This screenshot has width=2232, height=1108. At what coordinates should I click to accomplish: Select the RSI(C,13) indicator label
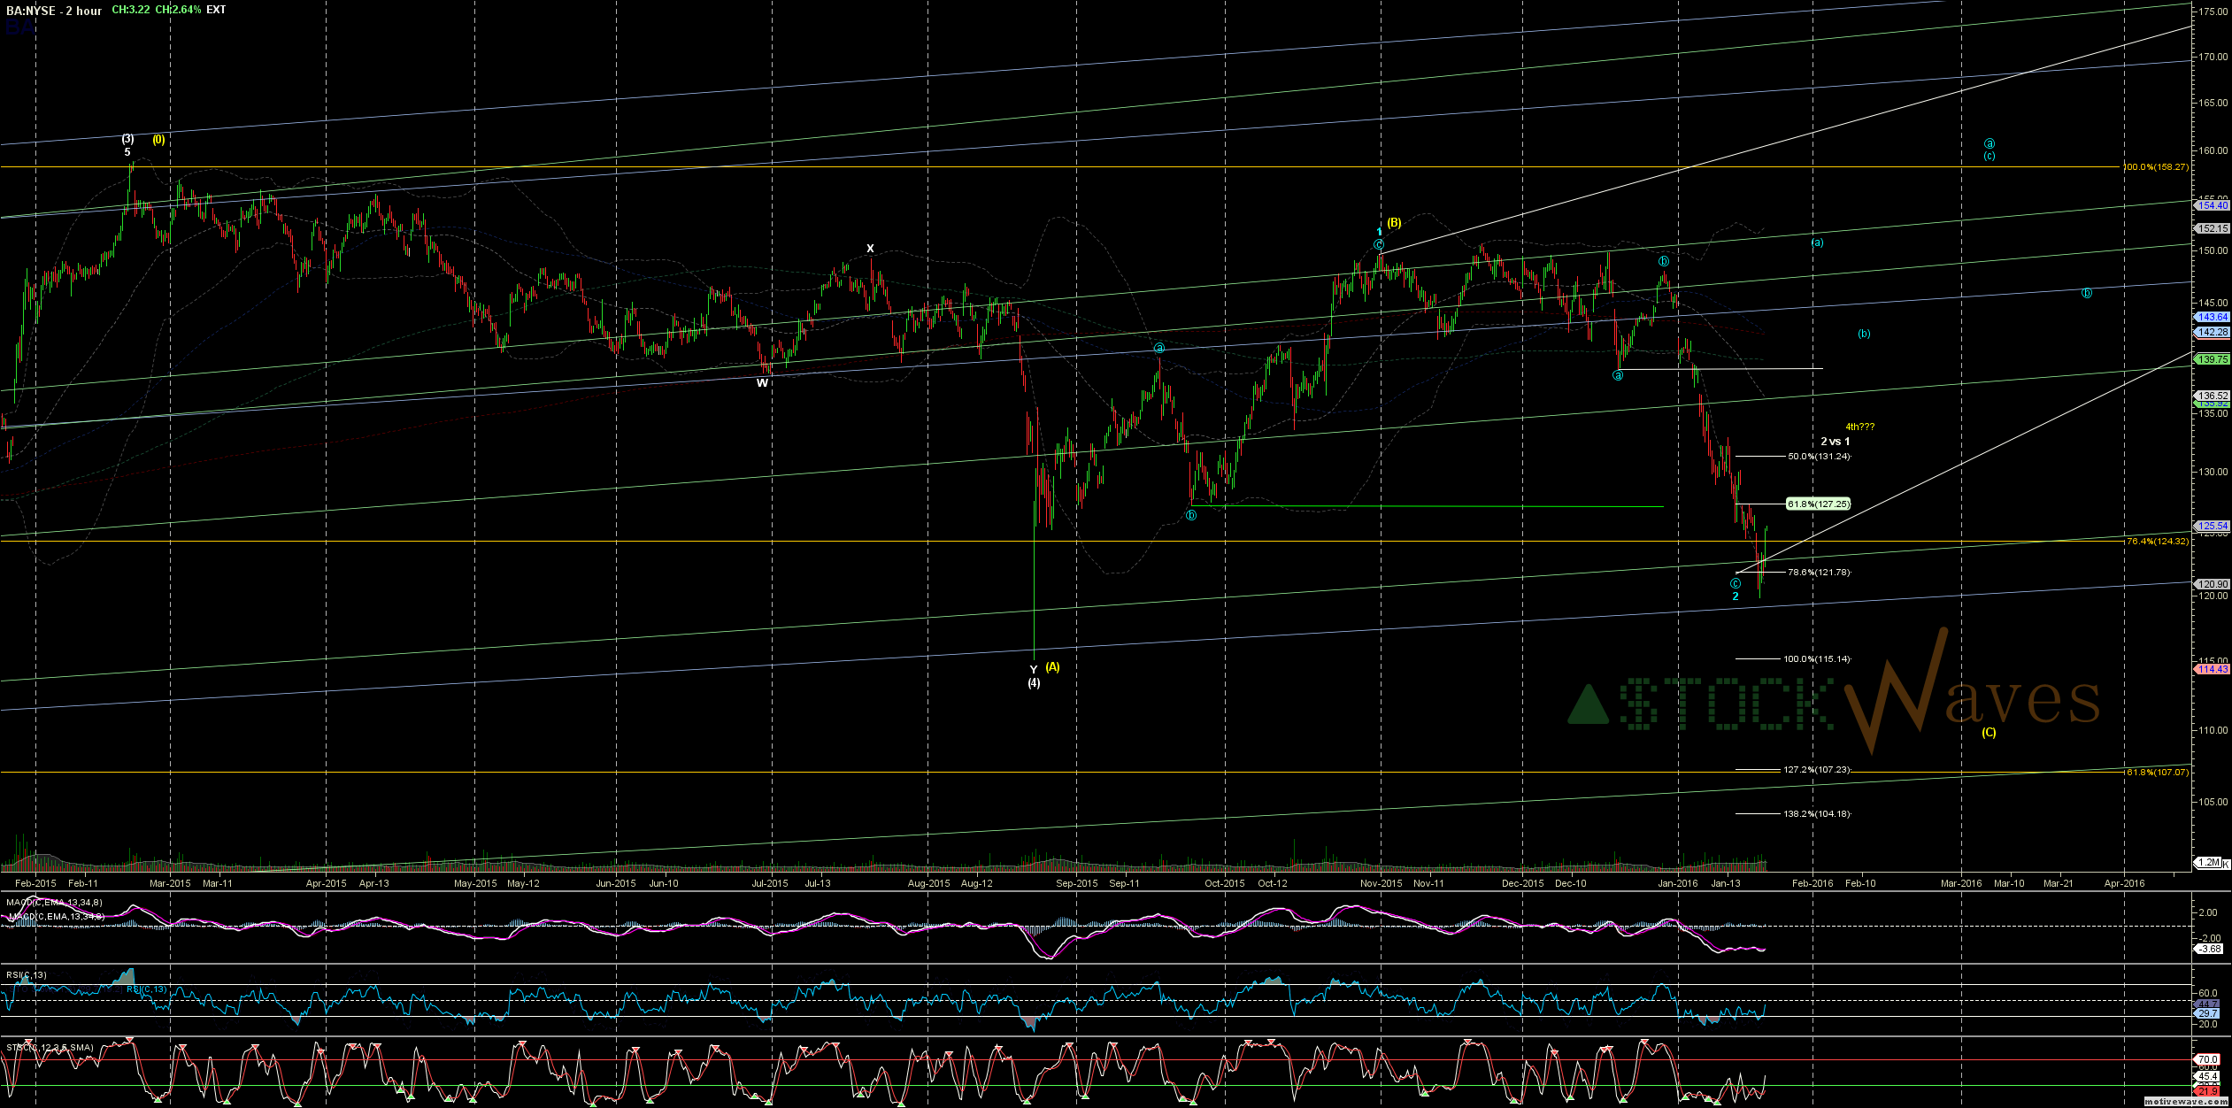(x=27, y=975)
